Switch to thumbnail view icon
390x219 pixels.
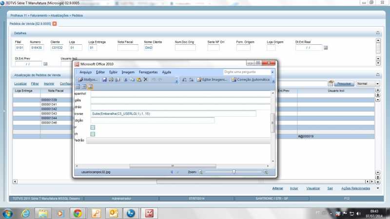78,87
